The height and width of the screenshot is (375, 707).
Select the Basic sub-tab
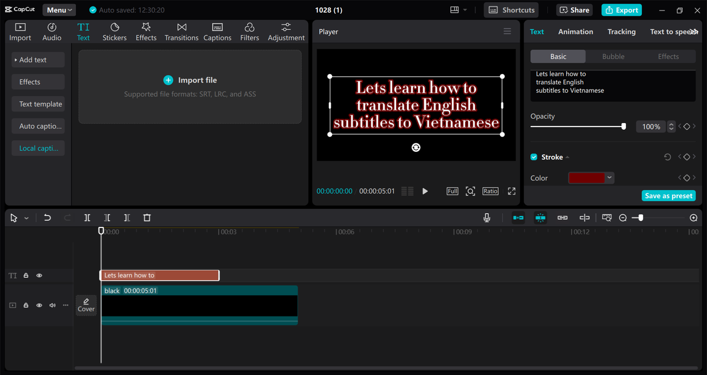558,56
